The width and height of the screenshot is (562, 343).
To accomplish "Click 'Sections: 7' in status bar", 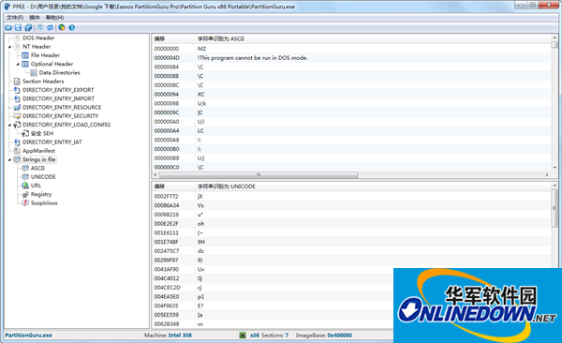I will (274, 336).
